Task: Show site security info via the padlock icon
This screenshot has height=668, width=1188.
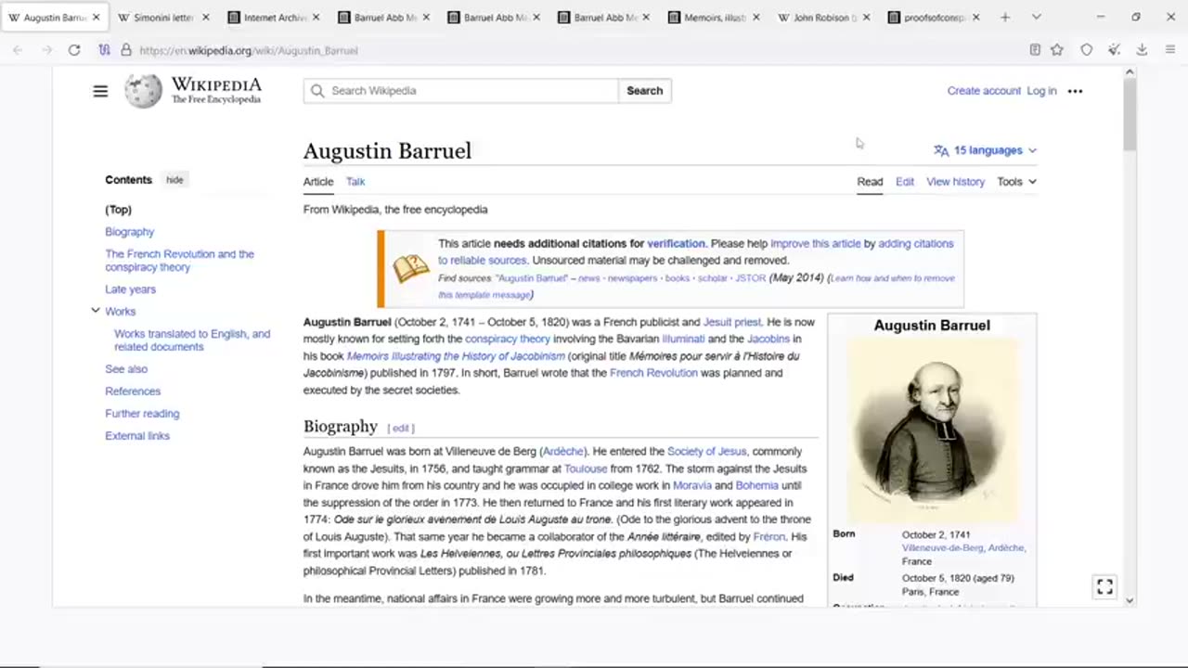Action: click(x=126, y=50)
